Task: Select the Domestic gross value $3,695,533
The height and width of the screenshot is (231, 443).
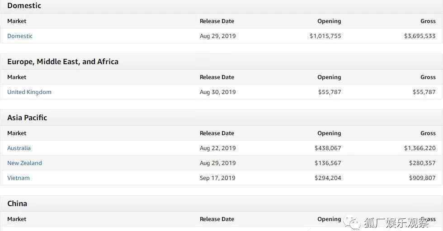Action: [419, 36]
